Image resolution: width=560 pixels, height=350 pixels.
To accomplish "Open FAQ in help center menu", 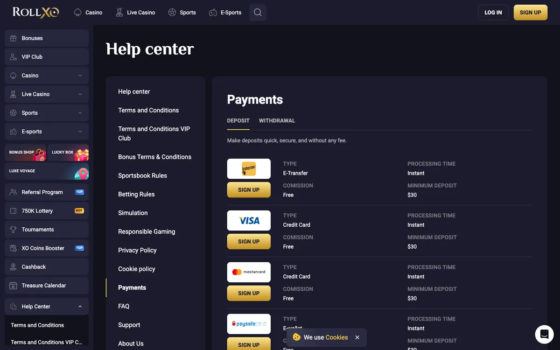I will point(124,306).
